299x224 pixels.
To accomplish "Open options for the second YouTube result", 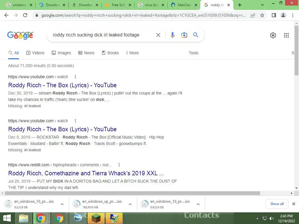I will tap(75, 121).
